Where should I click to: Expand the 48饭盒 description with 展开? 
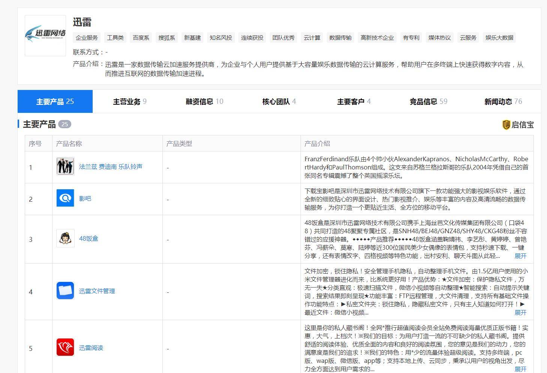pos(520,256)
